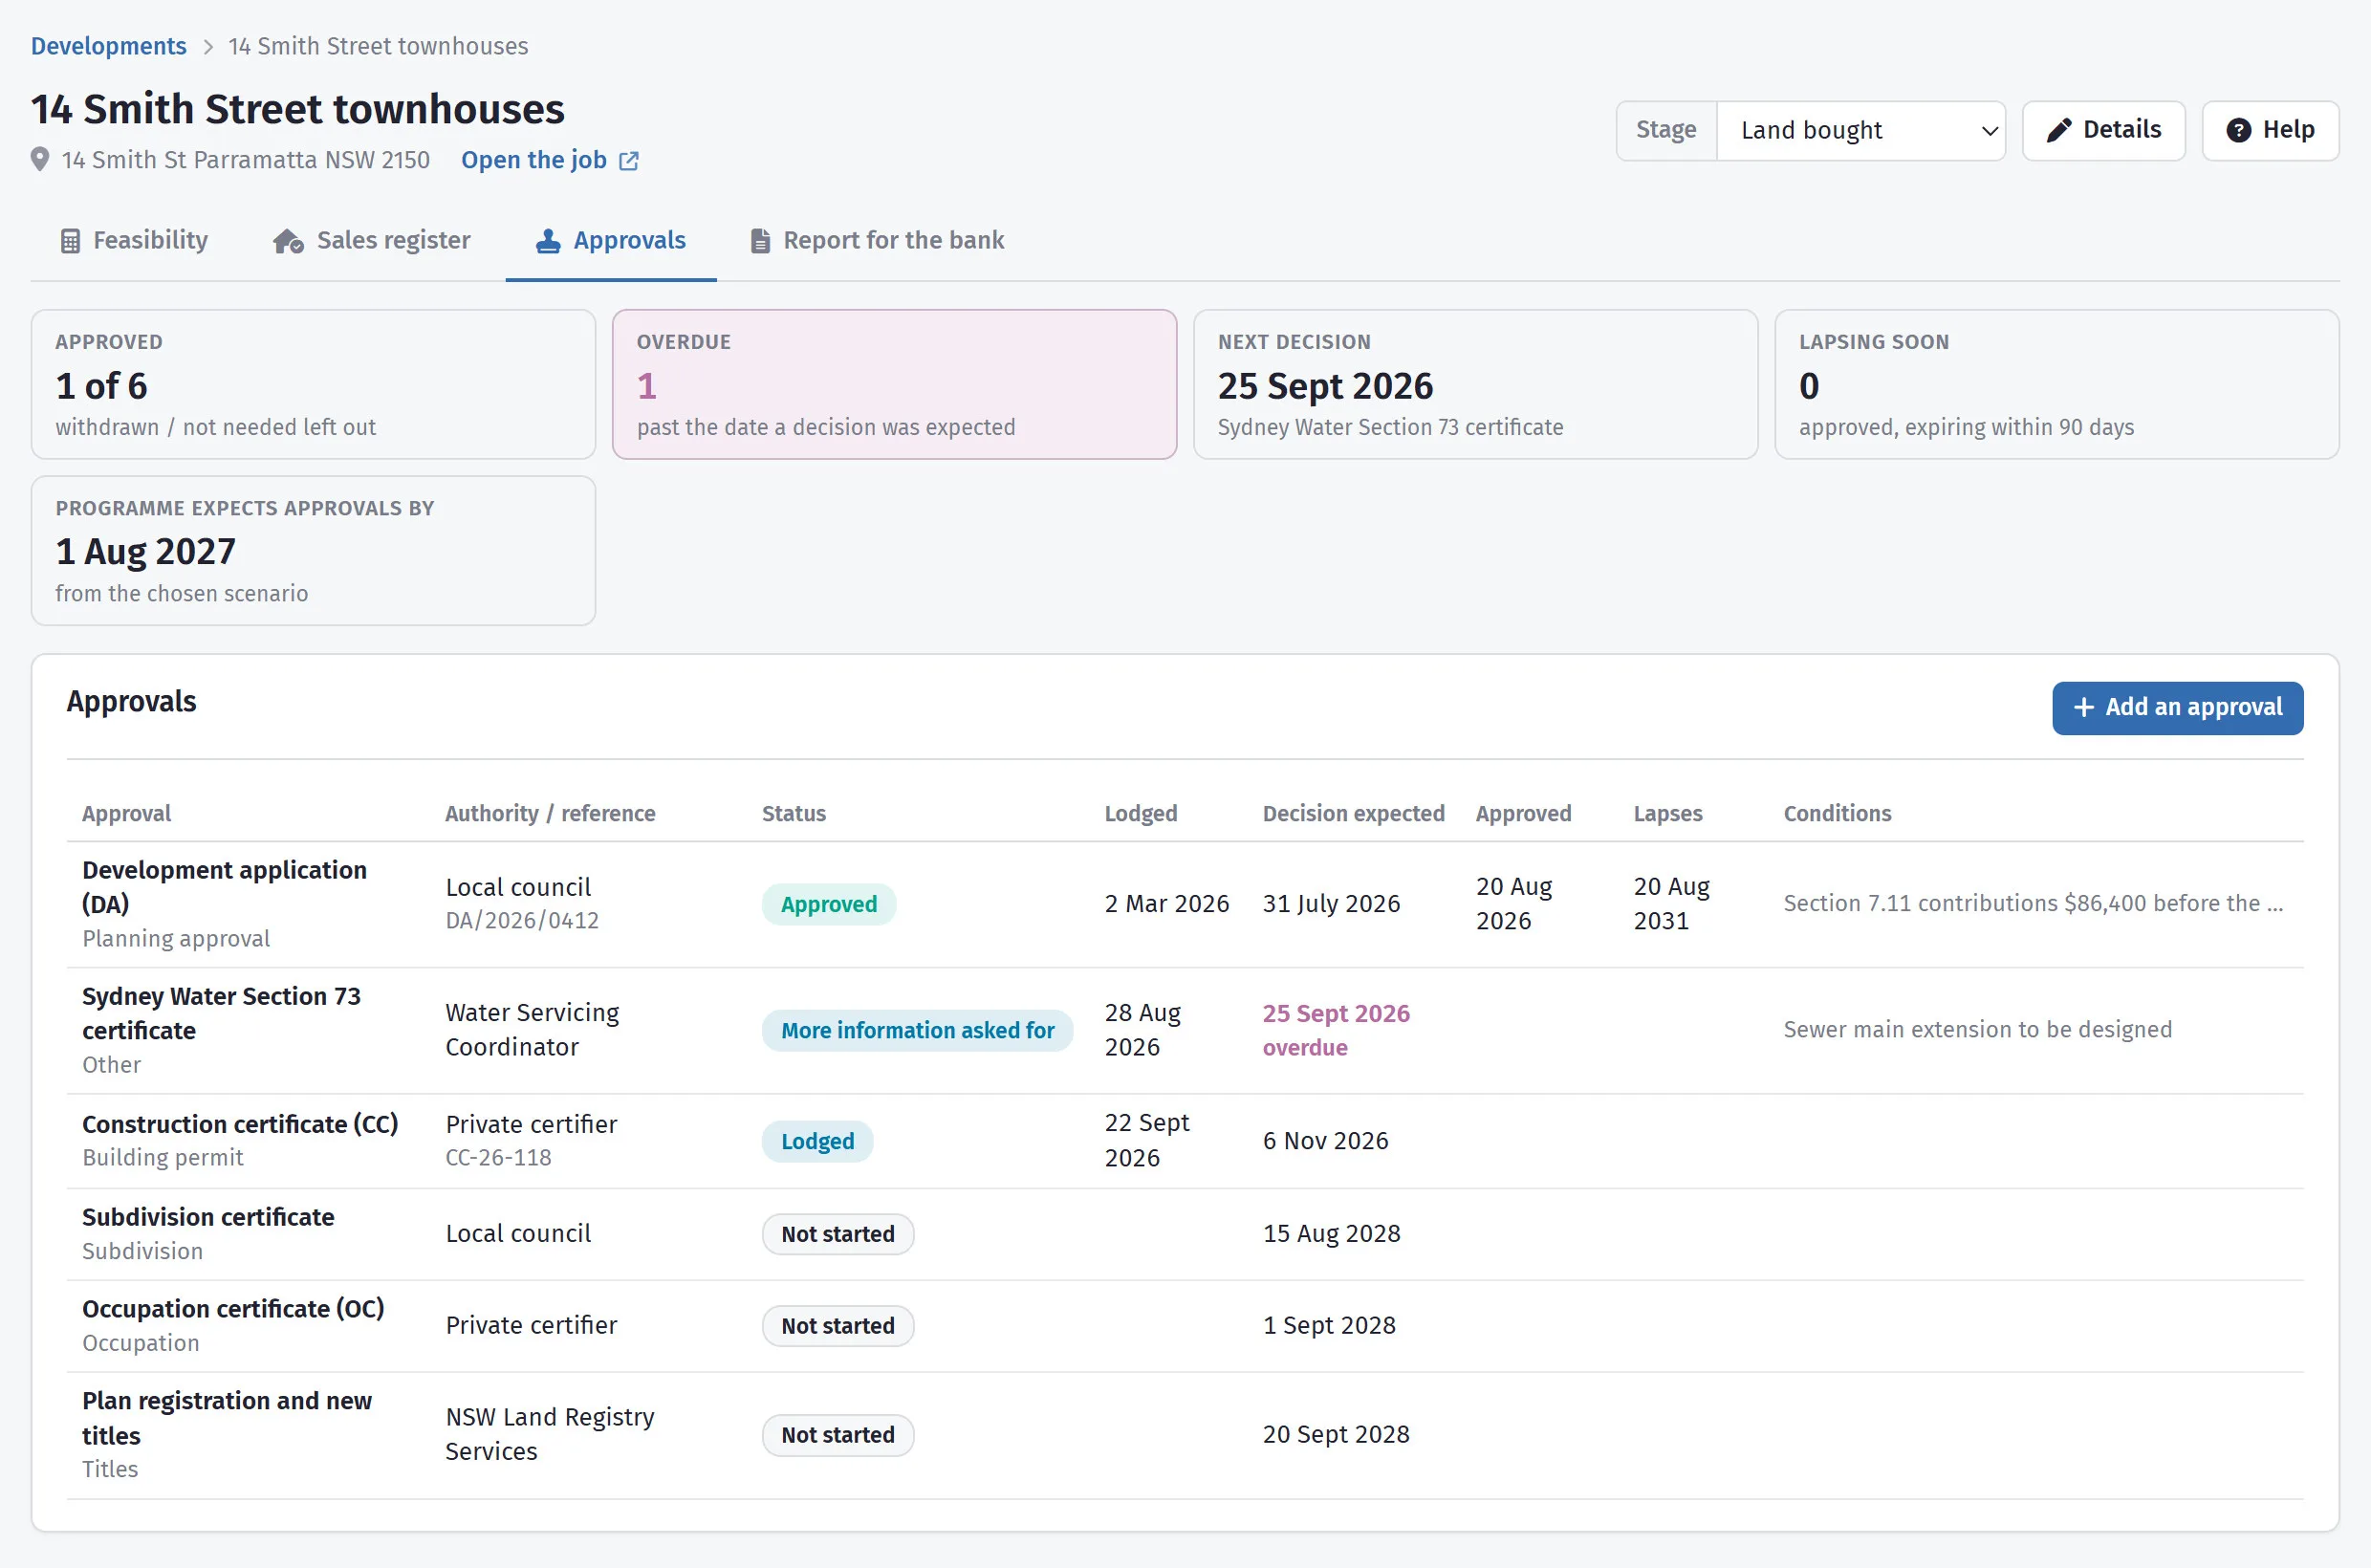Click the stamp icon on the Approvals tab
Viewport: 2371px width, 1568px height.
(x=548, y=241)
